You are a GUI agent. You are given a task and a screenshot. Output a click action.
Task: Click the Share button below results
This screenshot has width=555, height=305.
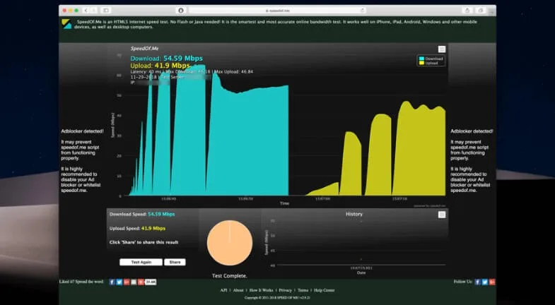[x=175, y=262]
